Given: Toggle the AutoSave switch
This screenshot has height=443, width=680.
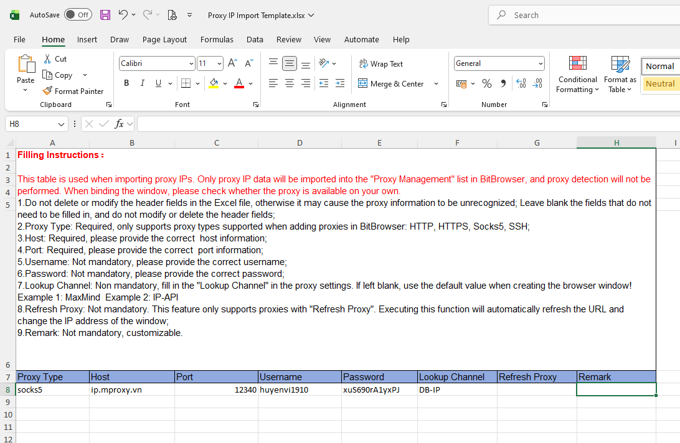Looking at the screenshot, I should coord(78,15).
